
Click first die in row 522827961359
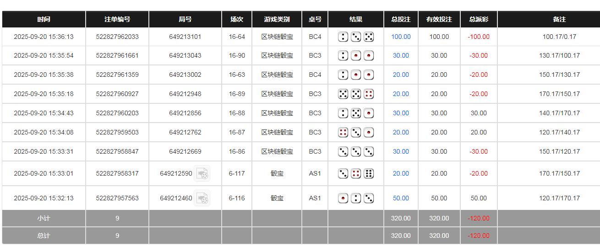343,75
